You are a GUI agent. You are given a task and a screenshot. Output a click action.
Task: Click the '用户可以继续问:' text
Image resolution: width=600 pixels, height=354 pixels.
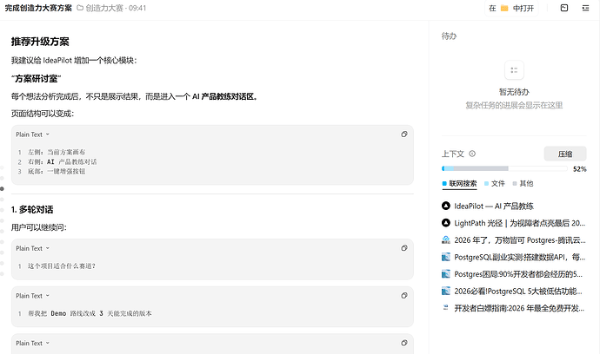pos(38,227)
